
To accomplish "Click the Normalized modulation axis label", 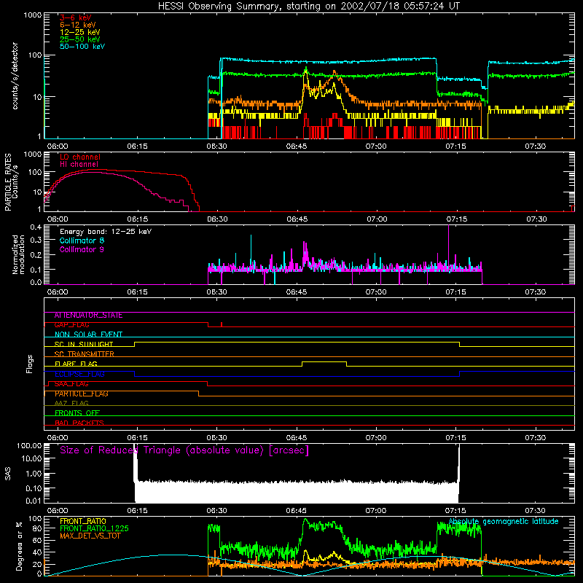I will click(18, 254).
